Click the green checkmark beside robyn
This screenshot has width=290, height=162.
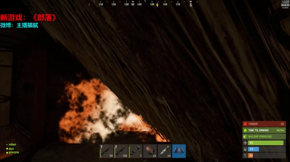point(7,145)
